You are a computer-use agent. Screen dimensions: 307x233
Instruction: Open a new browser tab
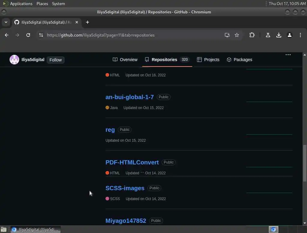pyautogui.click(x=88, y=22)
